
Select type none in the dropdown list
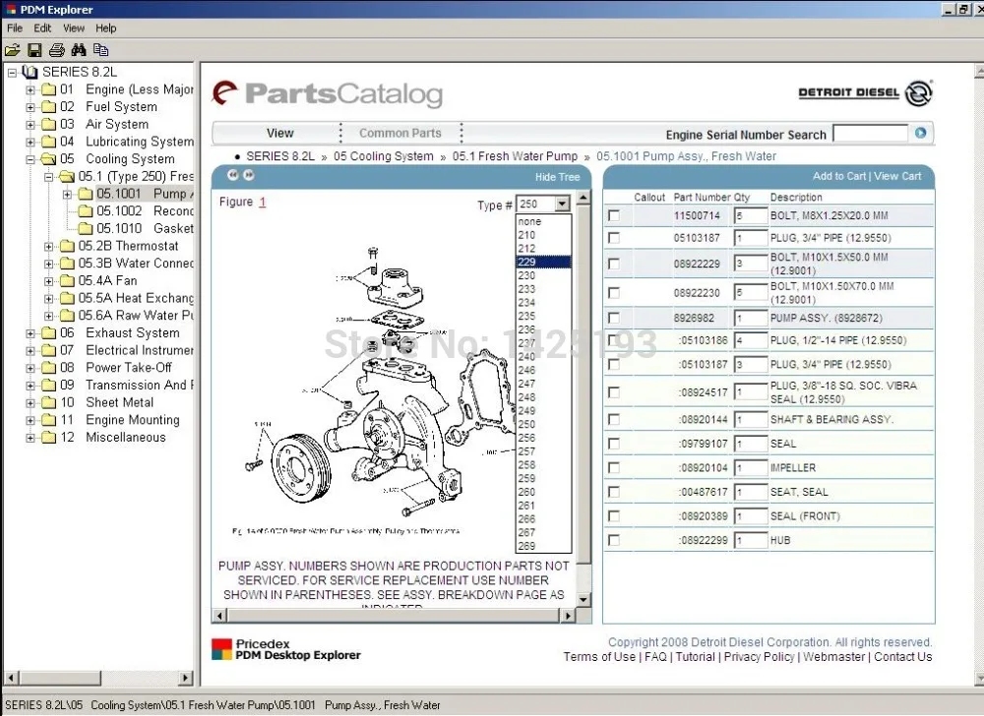coord(543,221)
